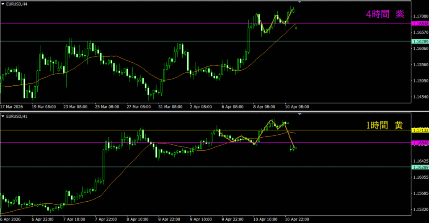Screen dimensions: 429x223
Task: Click 1.17080 on H4 price scale
Action: [419, 16]
